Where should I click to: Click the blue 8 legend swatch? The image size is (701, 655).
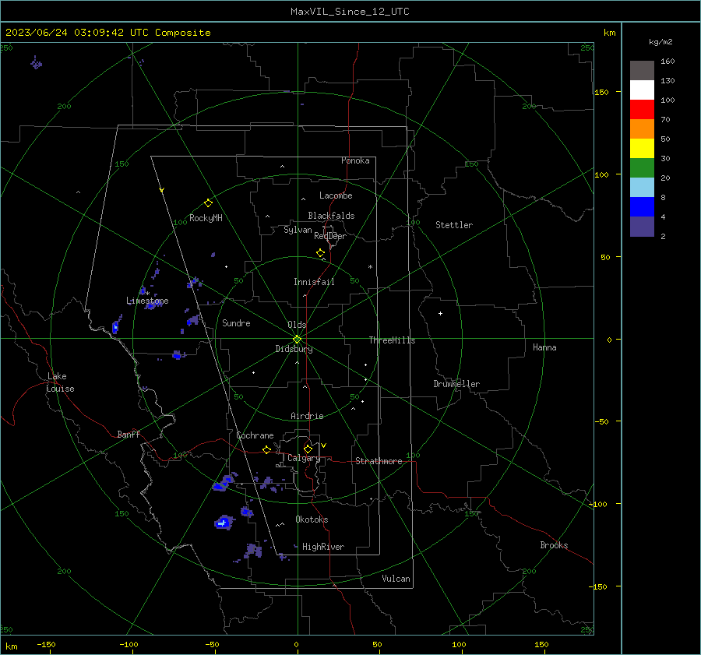click(x=642, y=206)
